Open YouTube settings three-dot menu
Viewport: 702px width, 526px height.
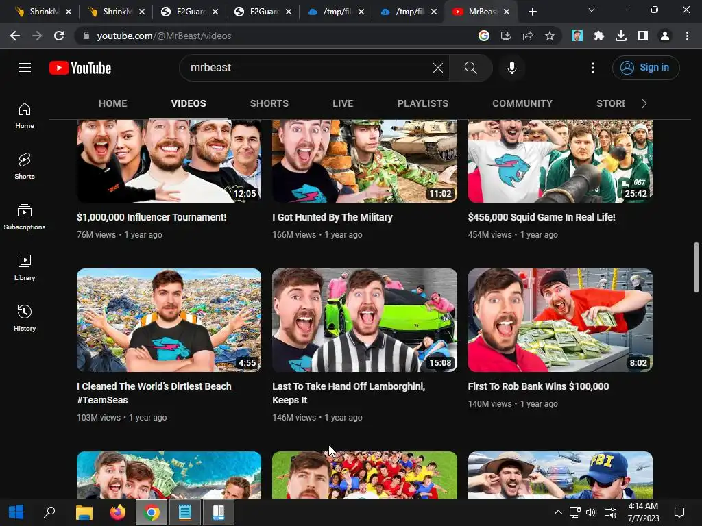(593, 68)
